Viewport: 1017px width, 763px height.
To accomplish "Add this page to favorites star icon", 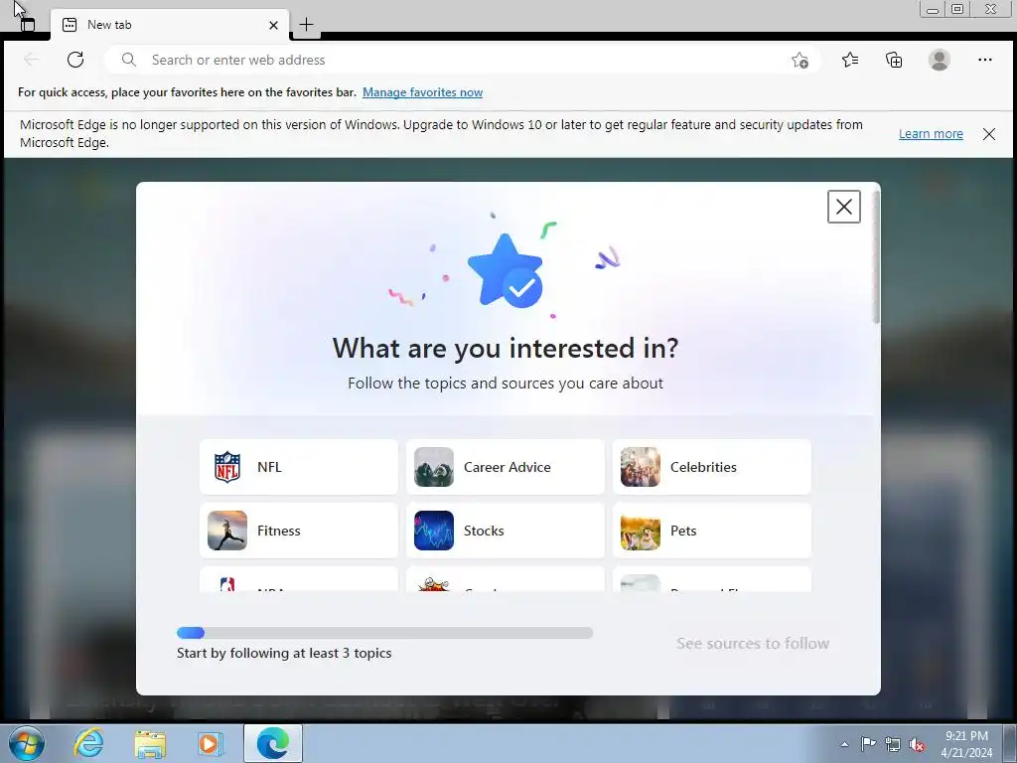I will pos(799,61).
